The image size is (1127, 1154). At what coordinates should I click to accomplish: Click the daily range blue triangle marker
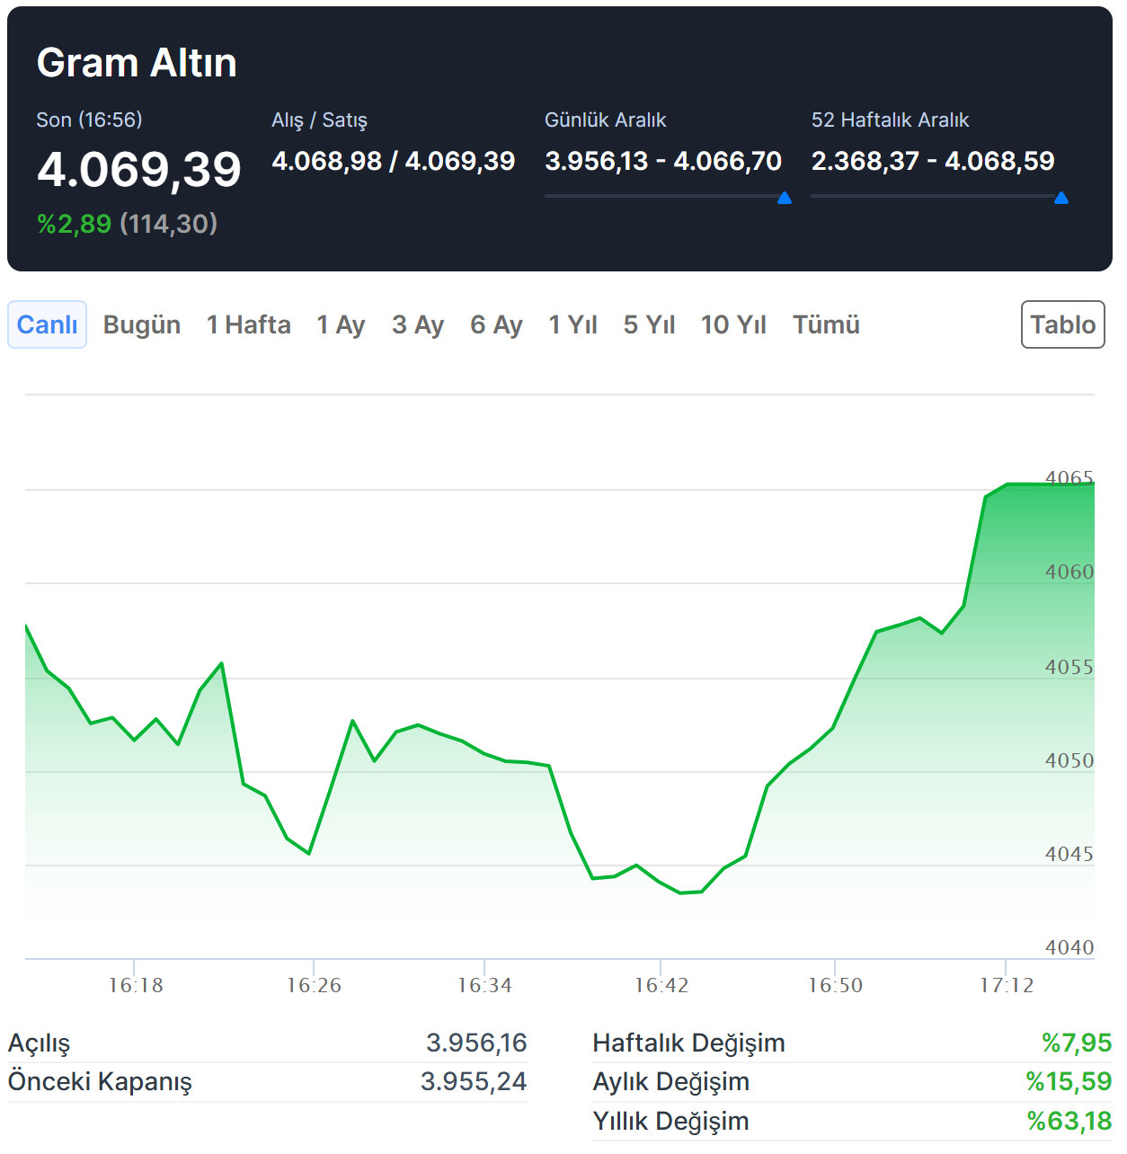pyautogui.click(x=785, y=199)
